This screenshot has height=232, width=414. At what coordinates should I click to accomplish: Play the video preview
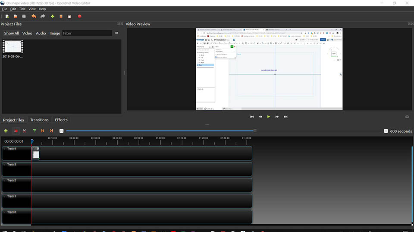269,116
